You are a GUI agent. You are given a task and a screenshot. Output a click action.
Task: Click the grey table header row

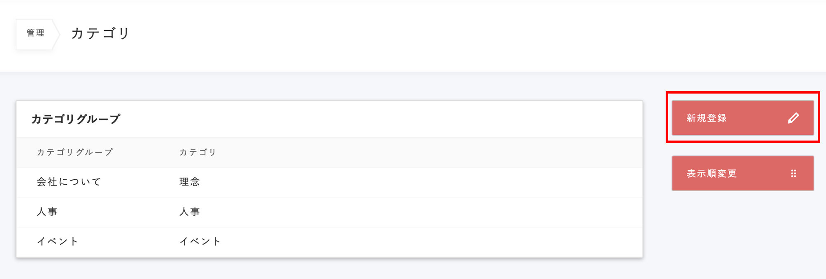click(413, 152)
